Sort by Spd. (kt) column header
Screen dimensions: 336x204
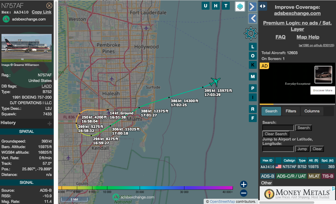327,160
